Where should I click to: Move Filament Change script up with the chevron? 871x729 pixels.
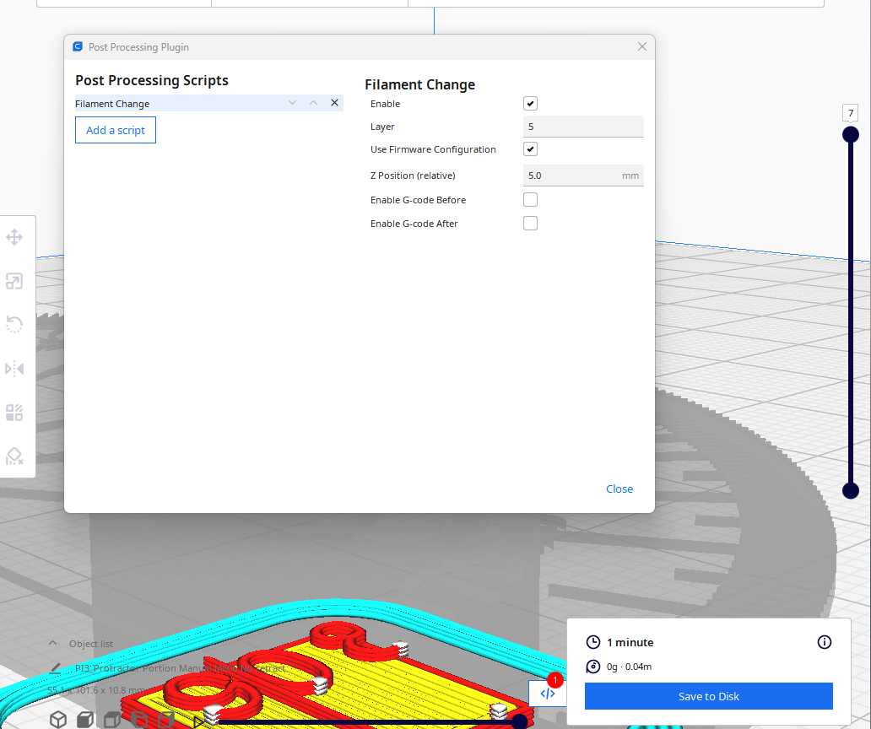(313, 102)
